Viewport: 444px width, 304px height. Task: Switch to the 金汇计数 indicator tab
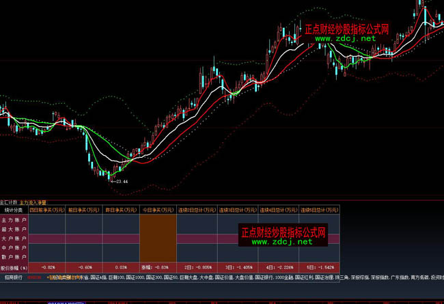tap(9, 202)
